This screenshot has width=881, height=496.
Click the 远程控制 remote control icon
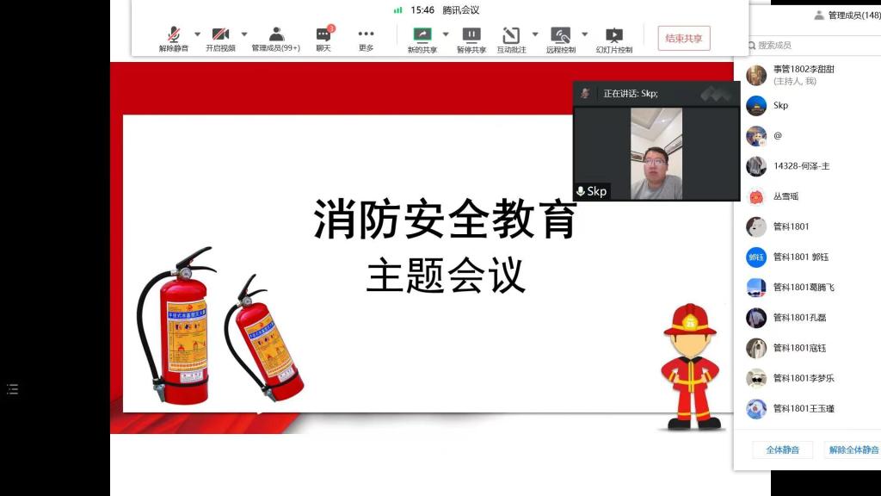[x=561, y=35]
